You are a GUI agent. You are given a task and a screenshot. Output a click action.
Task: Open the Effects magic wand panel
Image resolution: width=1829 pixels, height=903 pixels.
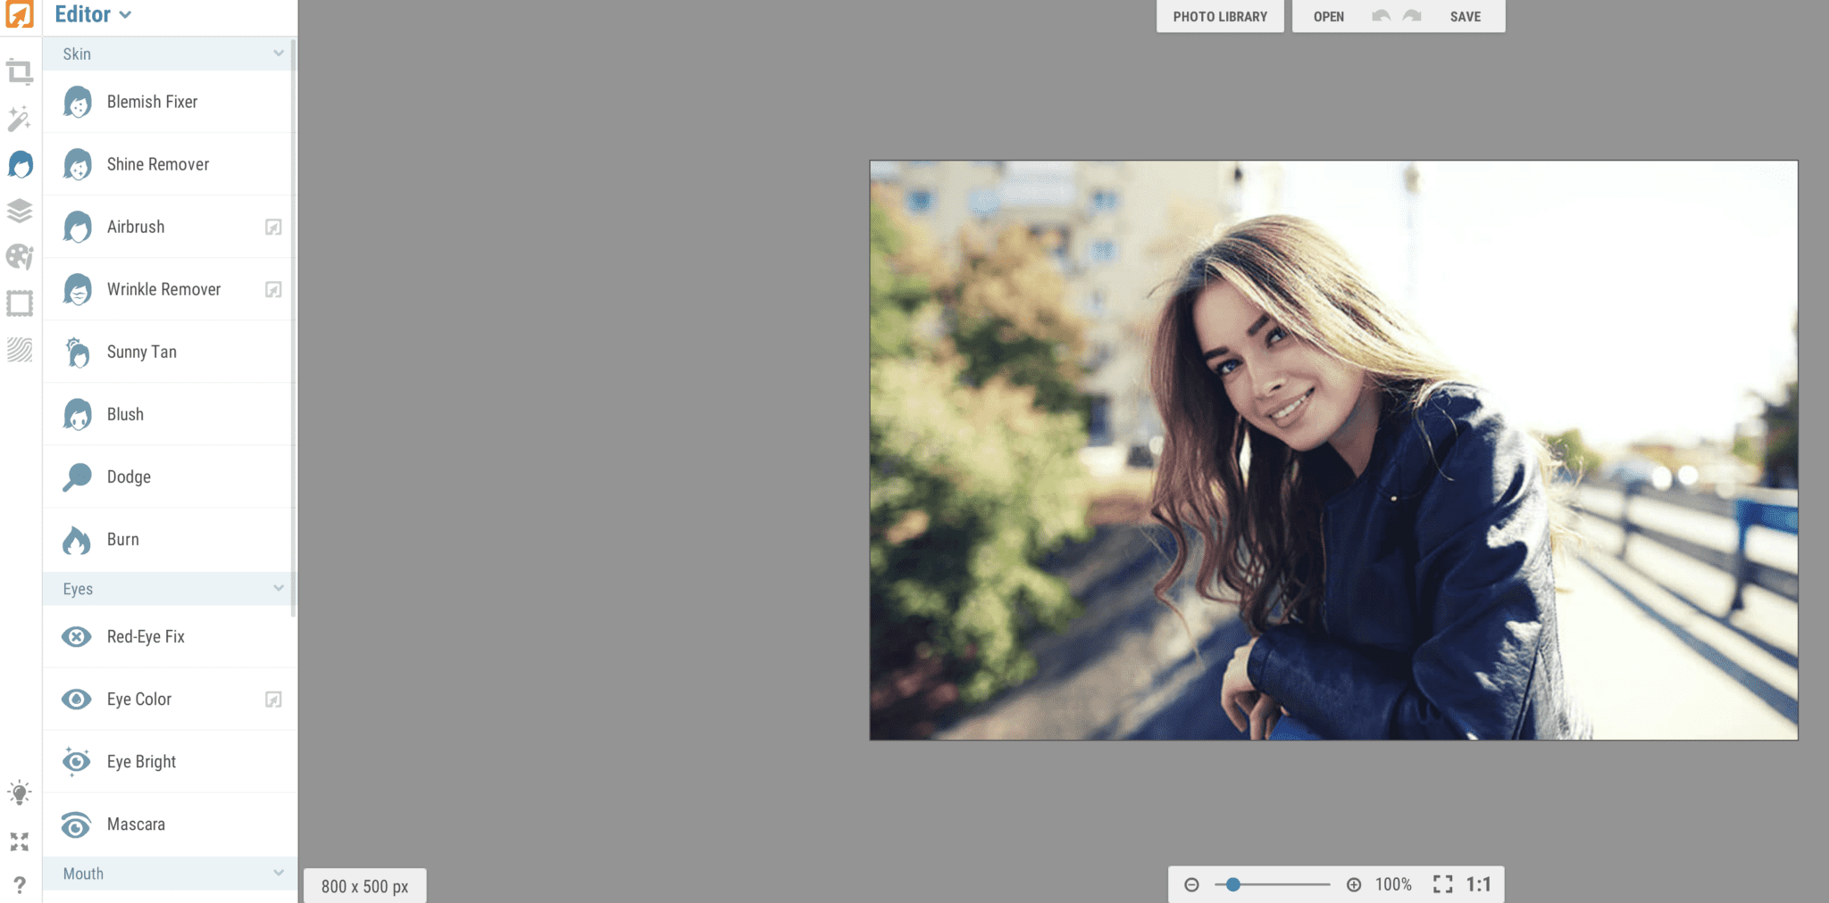tap(20, 119)
